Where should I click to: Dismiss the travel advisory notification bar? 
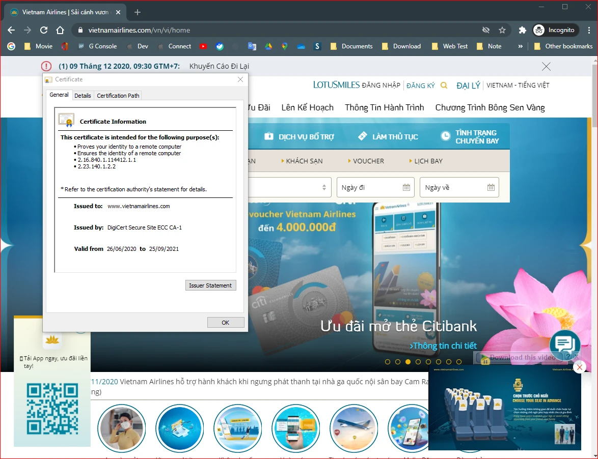point(546,67)
